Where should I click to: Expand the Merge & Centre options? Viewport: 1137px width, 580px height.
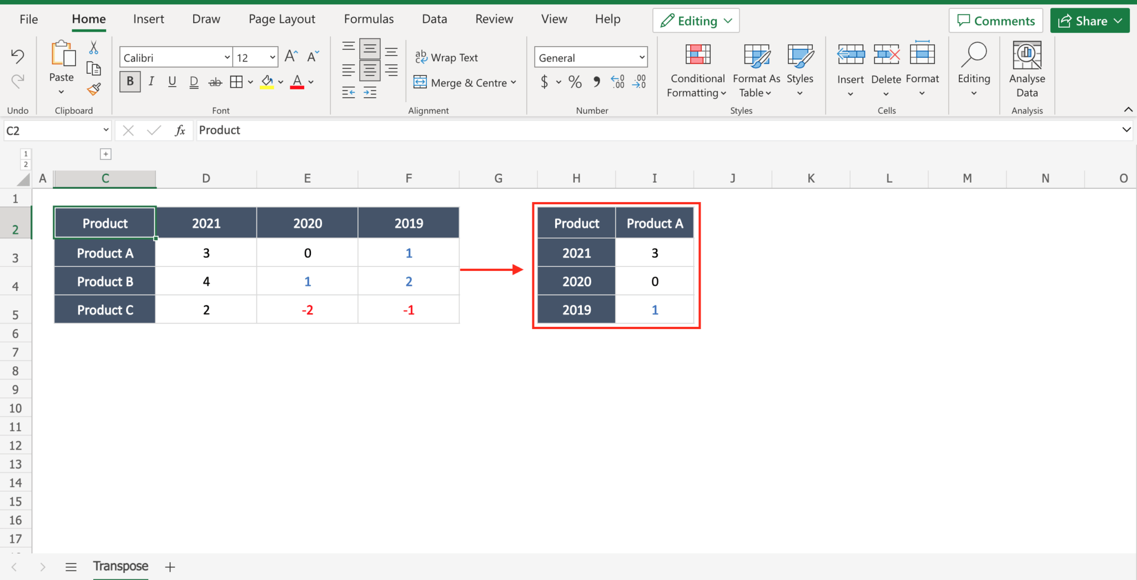tap(513, 82)
